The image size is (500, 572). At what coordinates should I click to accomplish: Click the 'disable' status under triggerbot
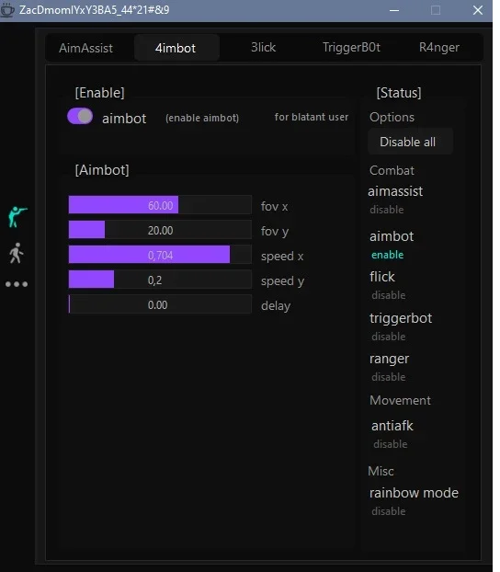coord(389,337)
